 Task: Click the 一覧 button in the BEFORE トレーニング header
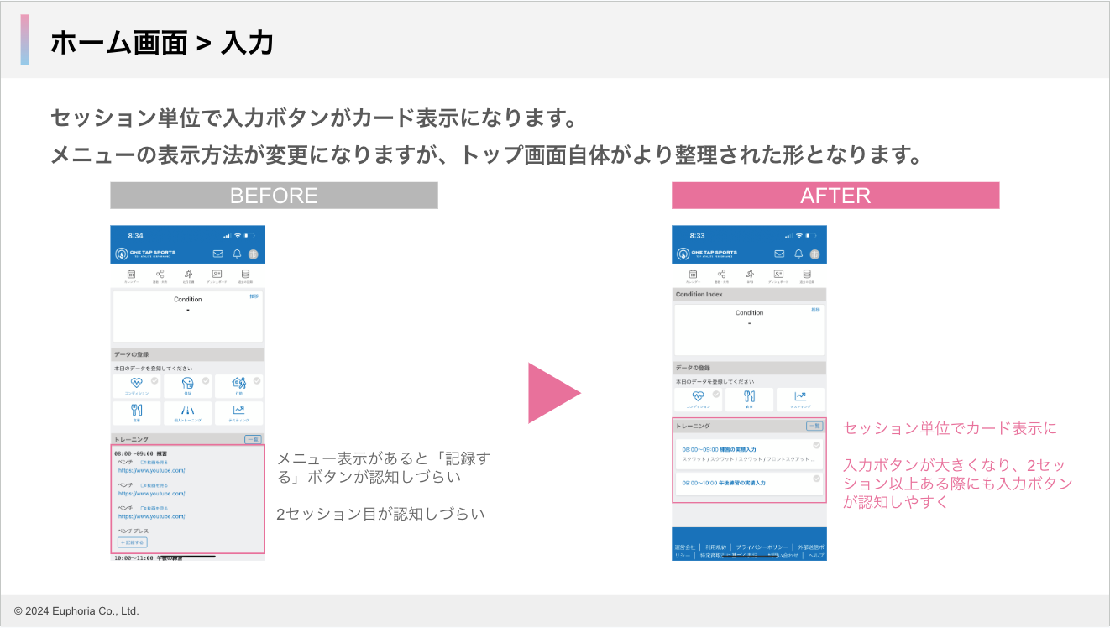(253, 439)
